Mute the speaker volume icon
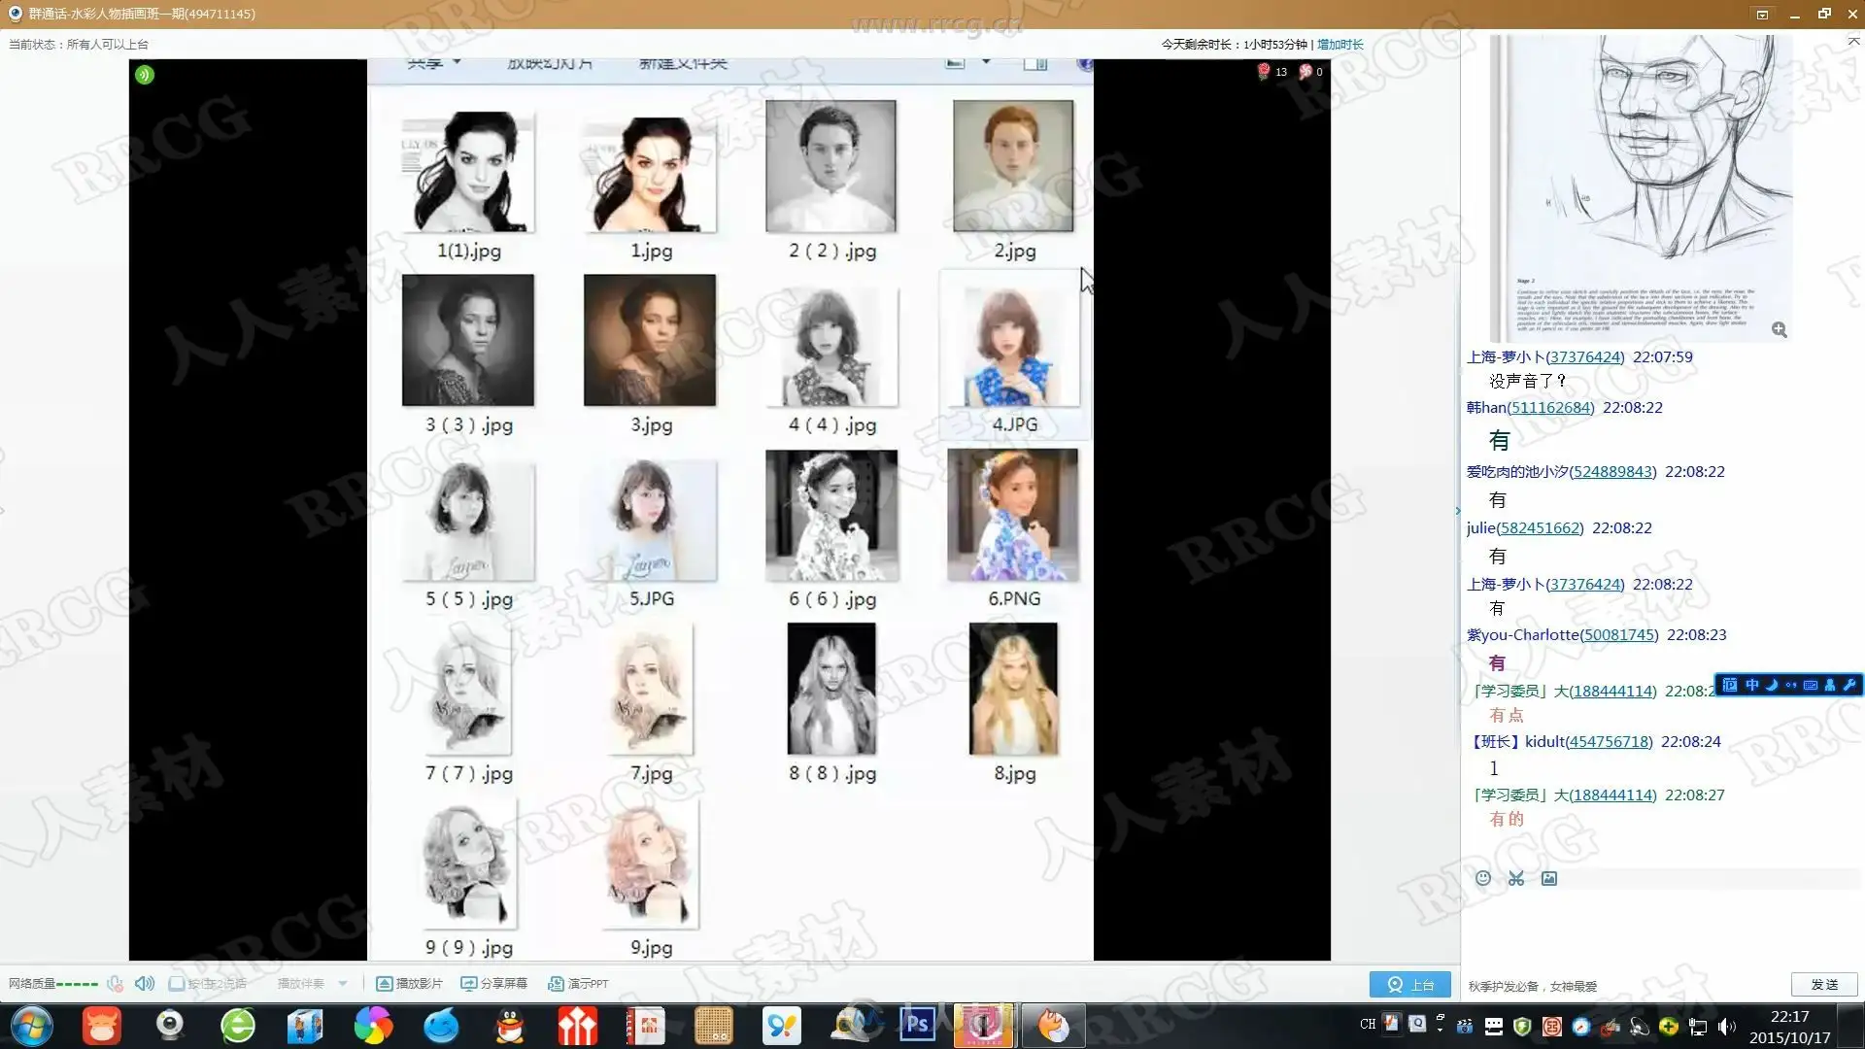This screenshot has width=1865, height=1049. point(145,983)
